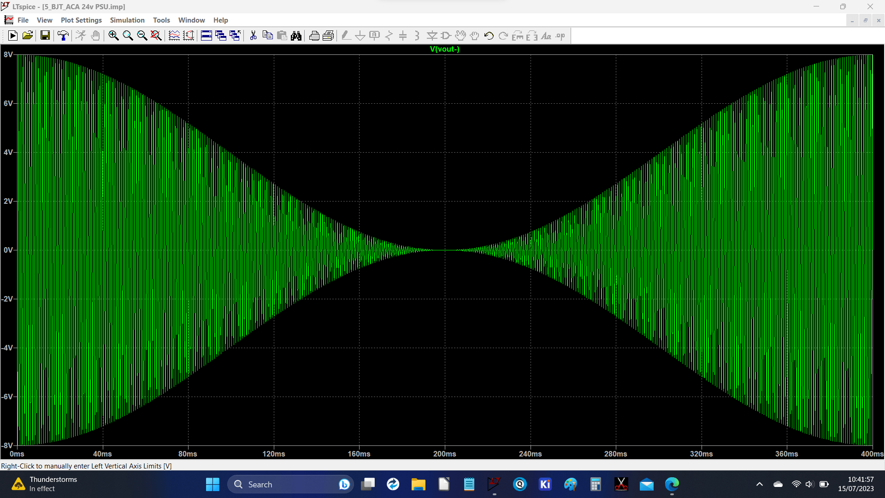Open Microsoft Edge from the taskbar
The width and height of the screenshot is (885, 498).
[672, 484]
